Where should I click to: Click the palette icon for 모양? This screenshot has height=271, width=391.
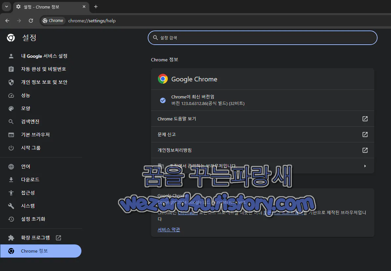(11, 109)
